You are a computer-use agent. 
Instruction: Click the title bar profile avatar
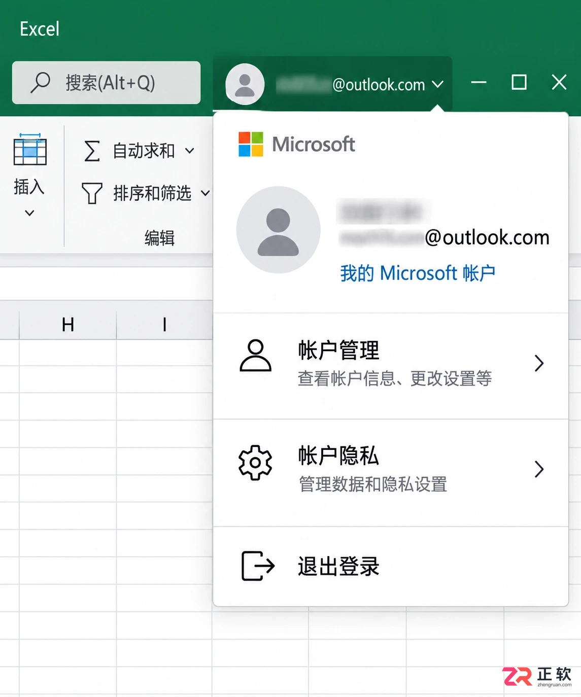click(245, 84)
